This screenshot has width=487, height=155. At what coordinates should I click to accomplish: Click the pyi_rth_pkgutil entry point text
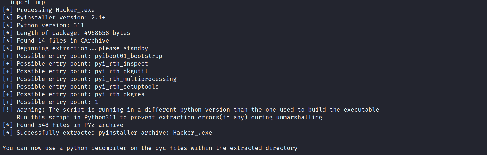pos(121,71)
